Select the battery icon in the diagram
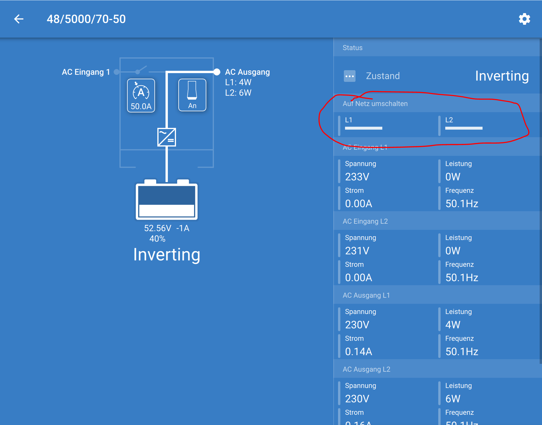Image resolution: width=542 pixels, height=425 pixels. pyautogui.click(x=167, y=200)
